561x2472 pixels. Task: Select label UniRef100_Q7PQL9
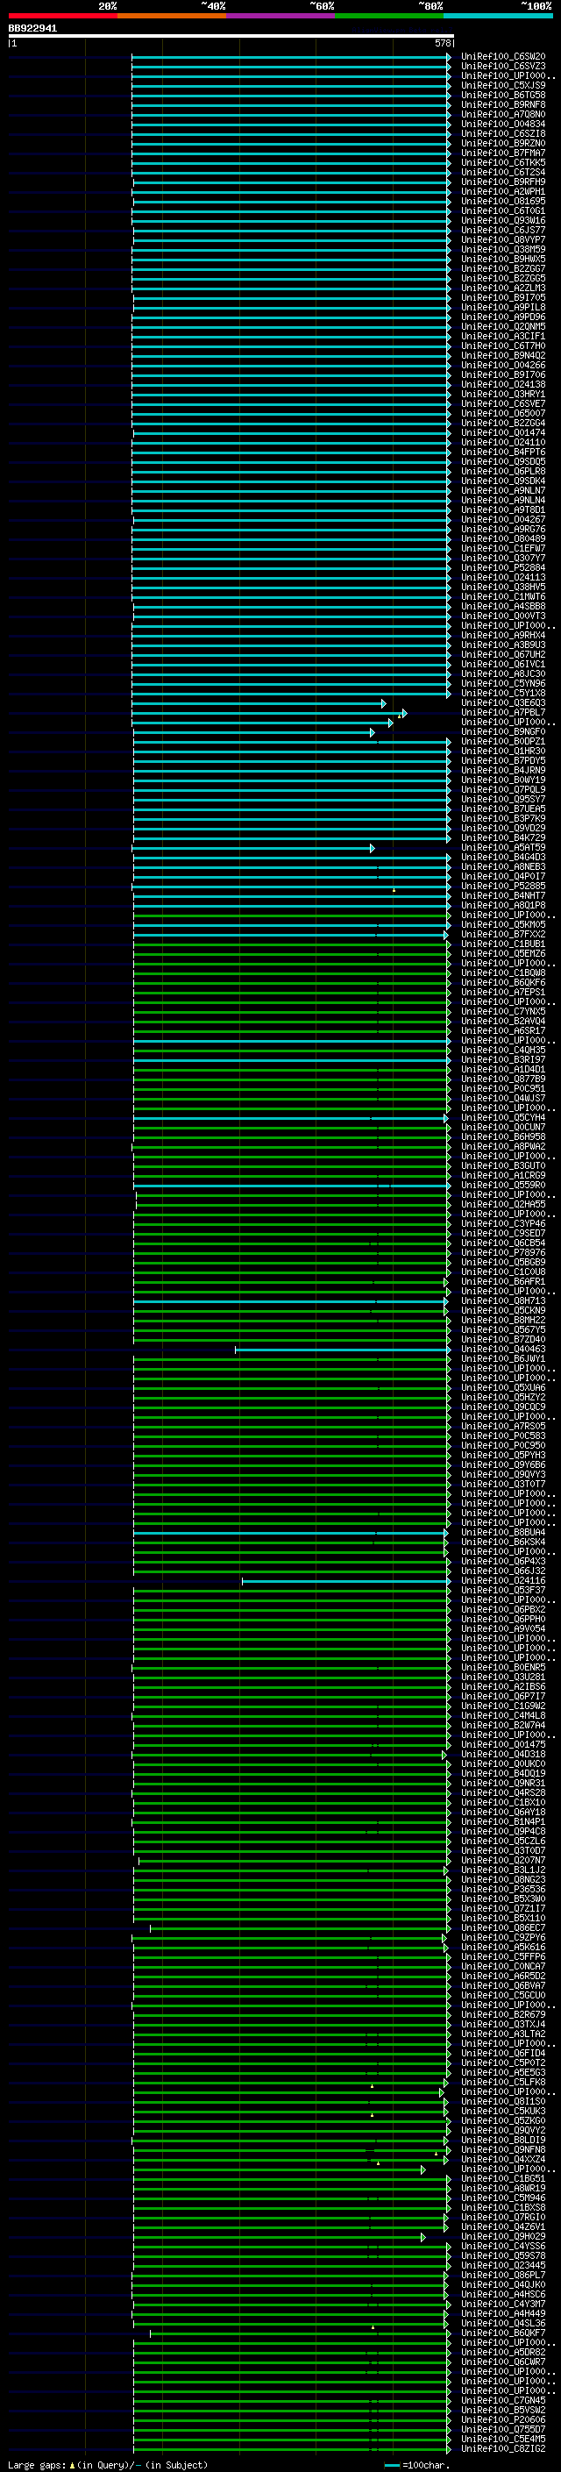click(x=503, y=789)
